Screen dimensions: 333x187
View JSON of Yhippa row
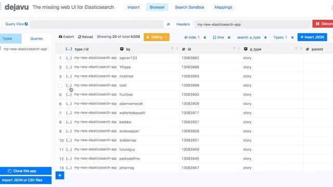69,67
